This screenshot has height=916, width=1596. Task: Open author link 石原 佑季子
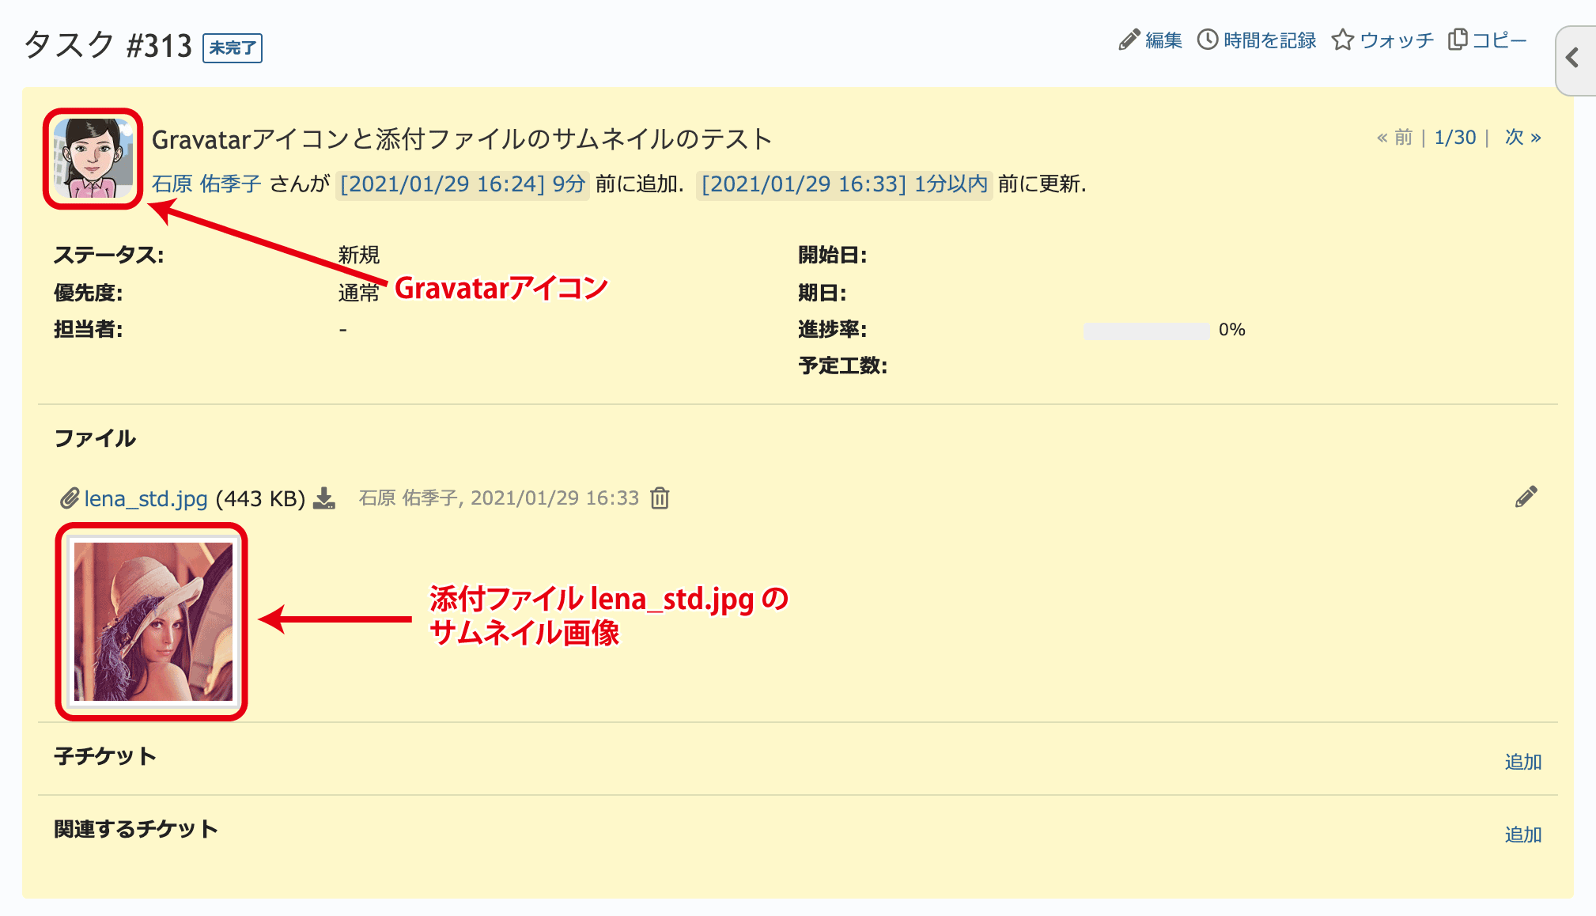pyautogui.click(x=206, y=184)
